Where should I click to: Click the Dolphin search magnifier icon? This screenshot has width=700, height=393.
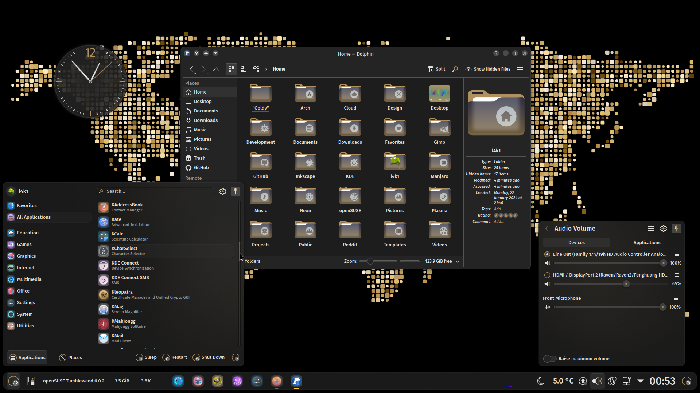tap(455, 69)
